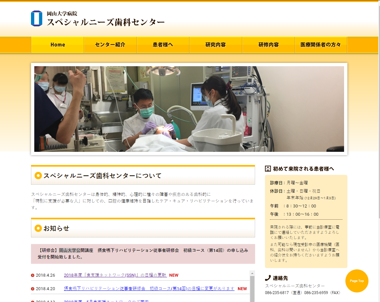Click the 休診日:土曜・日曜・祝日 text
The height and width of the screenshot is (302, 380).
[295, 191]
